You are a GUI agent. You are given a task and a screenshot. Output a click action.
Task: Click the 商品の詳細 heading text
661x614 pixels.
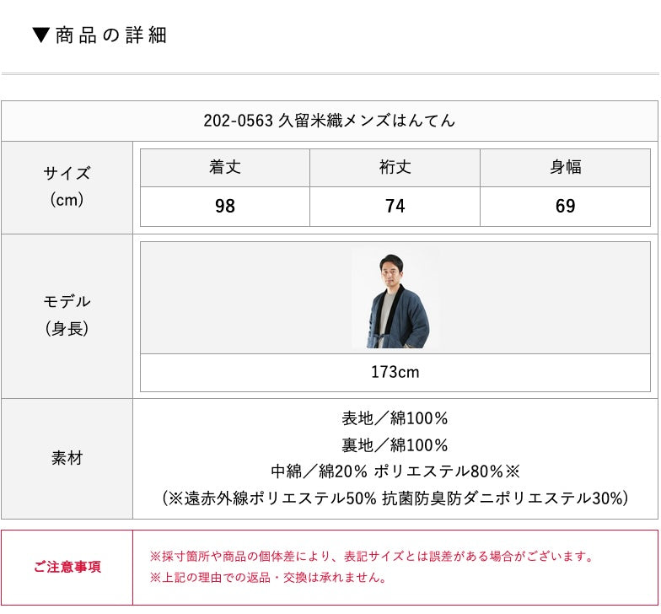coord(111,35)
